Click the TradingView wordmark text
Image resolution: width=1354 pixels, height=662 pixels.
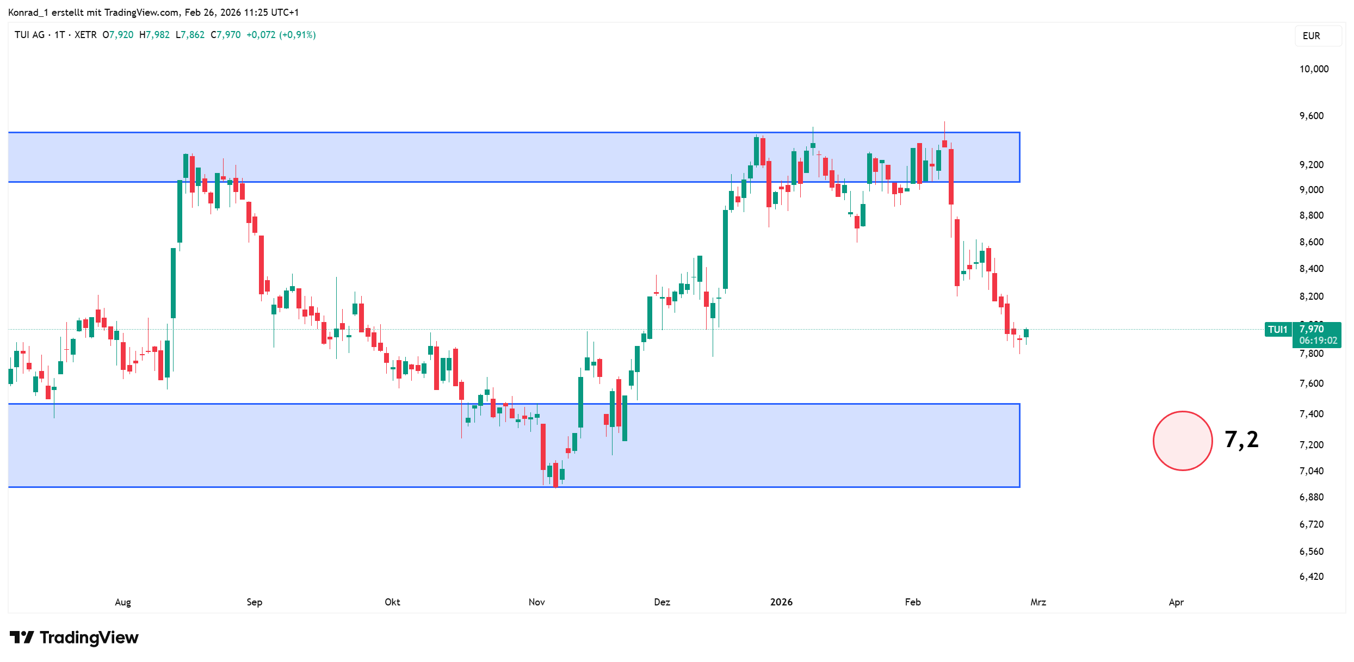(x=89, y=638)
